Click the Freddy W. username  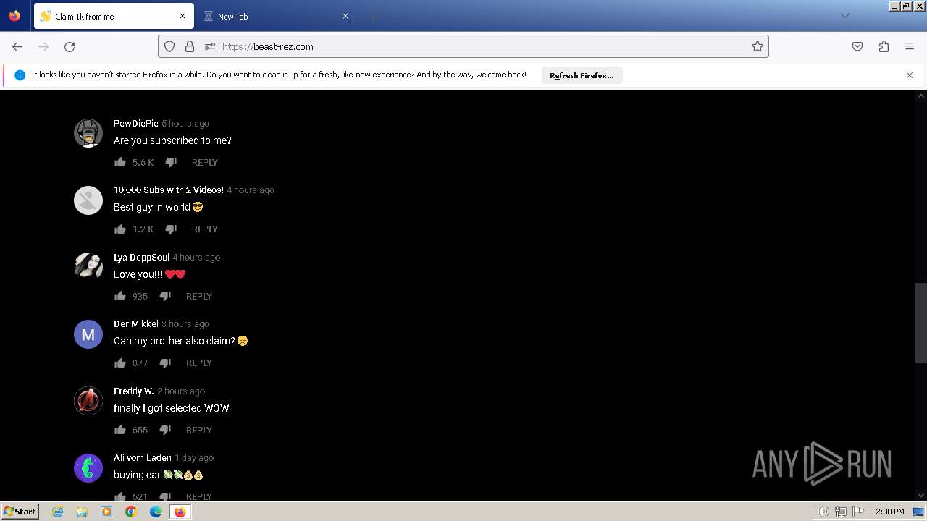[134, 391]
